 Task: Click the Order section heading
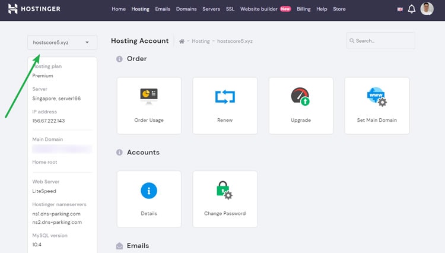tap(137, 58)
